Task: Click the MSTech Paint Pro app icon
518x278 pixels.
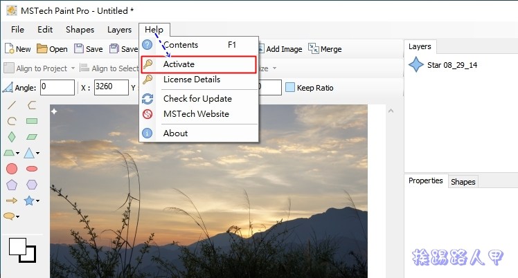Action: pos(12,10)
